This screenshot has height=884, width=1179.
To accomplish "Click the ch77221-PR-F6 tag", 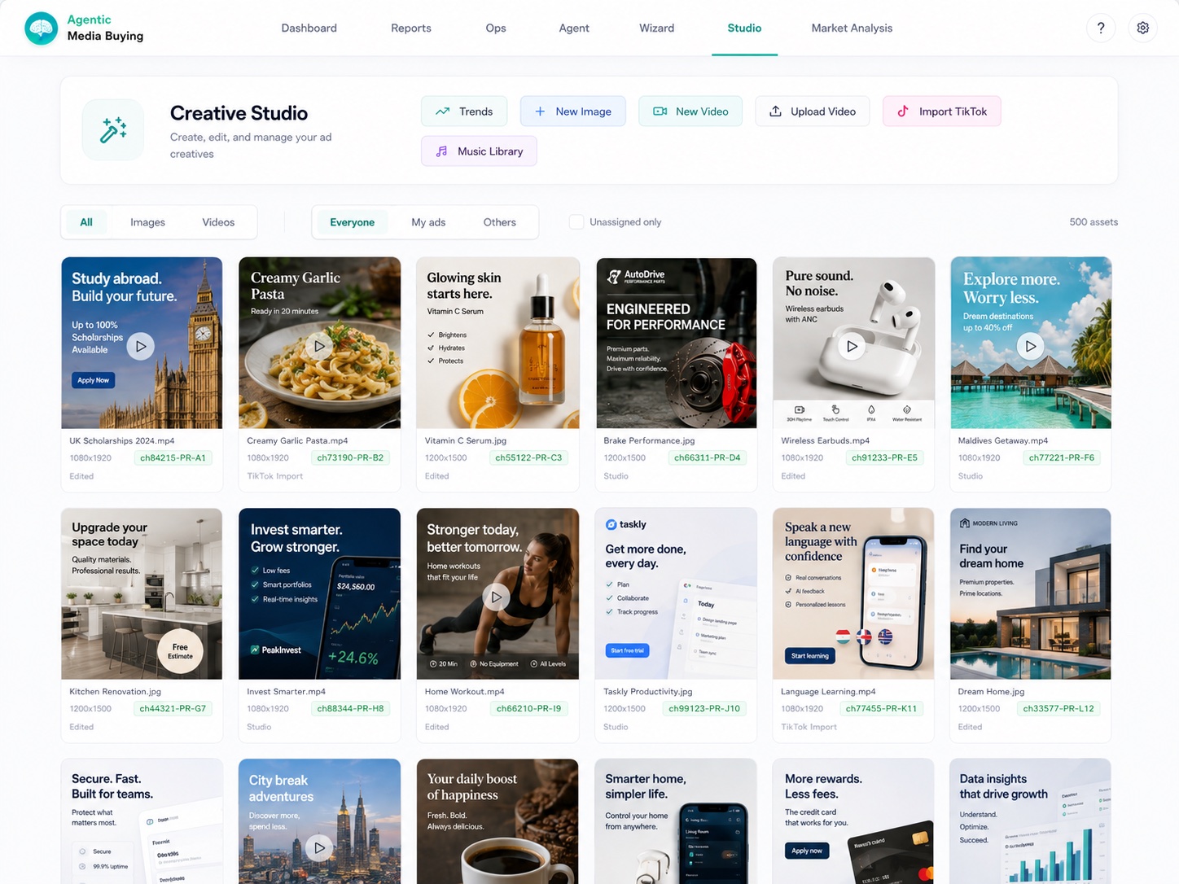I will [1062, 458].
